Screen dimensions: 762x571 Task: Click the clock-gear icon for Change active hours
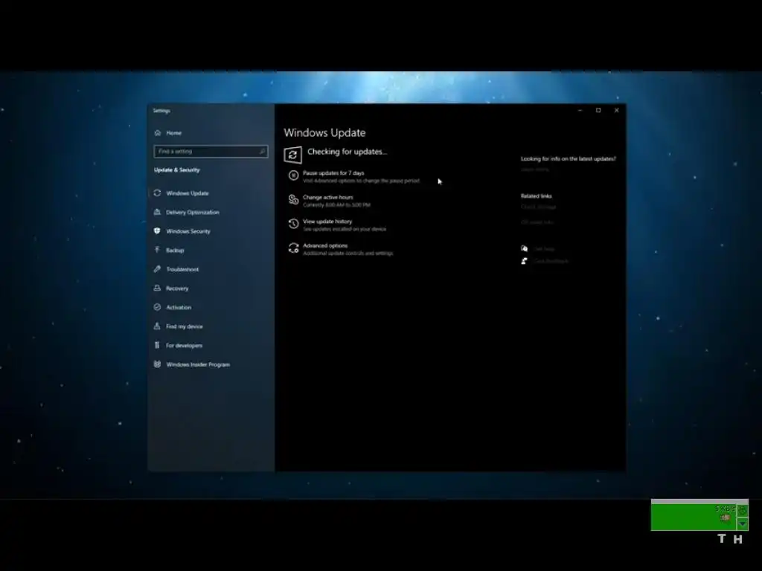[x=293, y=199]
